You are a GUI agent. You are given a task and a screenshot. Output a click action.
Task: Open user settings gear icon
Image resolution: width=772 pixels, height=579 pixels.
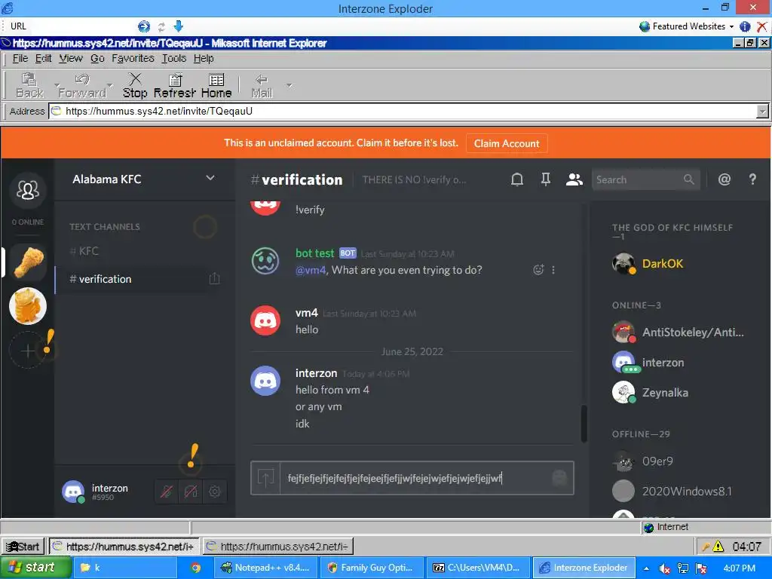(x=215, y=492)
